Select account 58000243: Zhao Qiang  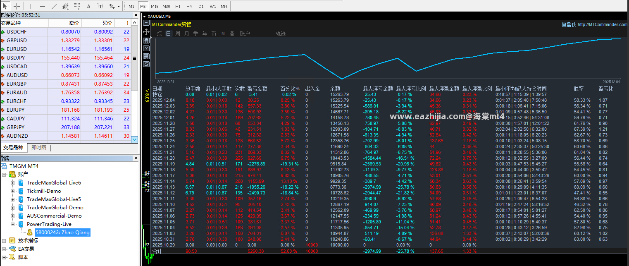62,232
